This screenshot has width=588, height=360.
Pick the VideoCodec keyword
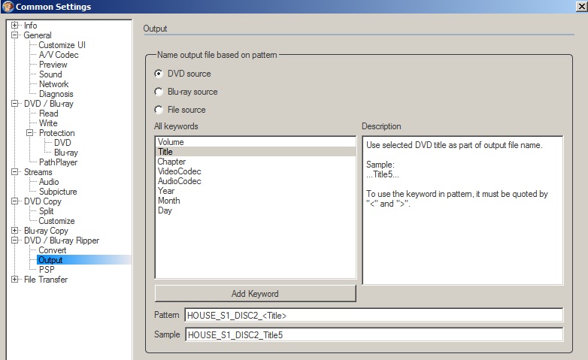179,171
